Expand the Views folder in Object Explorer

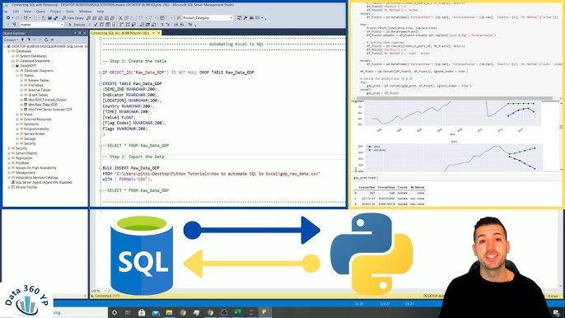17,115
